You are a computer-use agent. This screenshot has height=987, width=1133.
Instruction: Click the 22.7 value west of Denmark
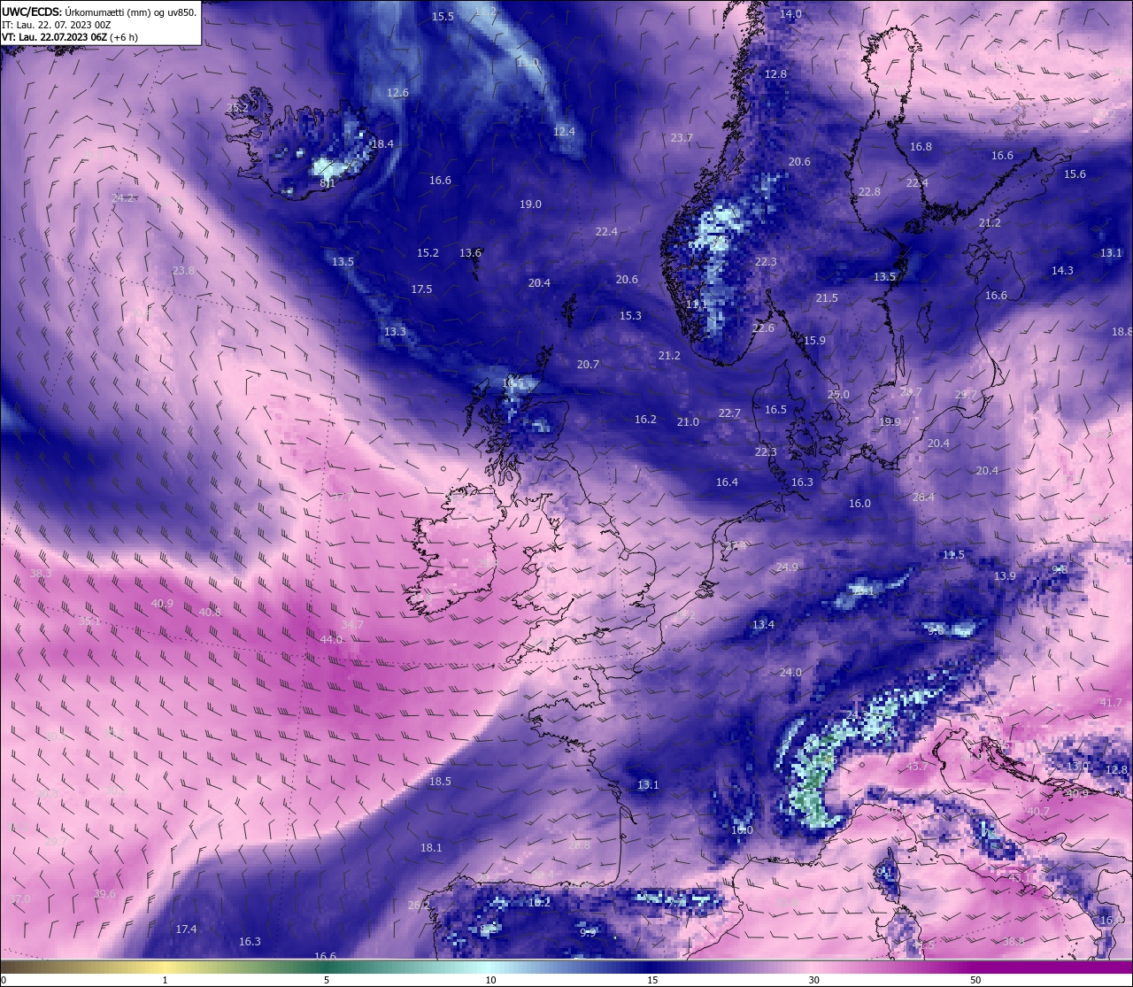(729, 413)
